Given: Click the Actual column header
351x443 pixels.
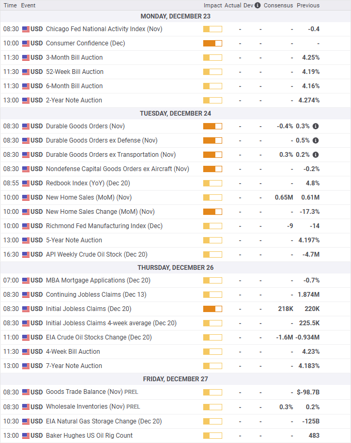Looking at the screenshot, I should tap(233, 5).
